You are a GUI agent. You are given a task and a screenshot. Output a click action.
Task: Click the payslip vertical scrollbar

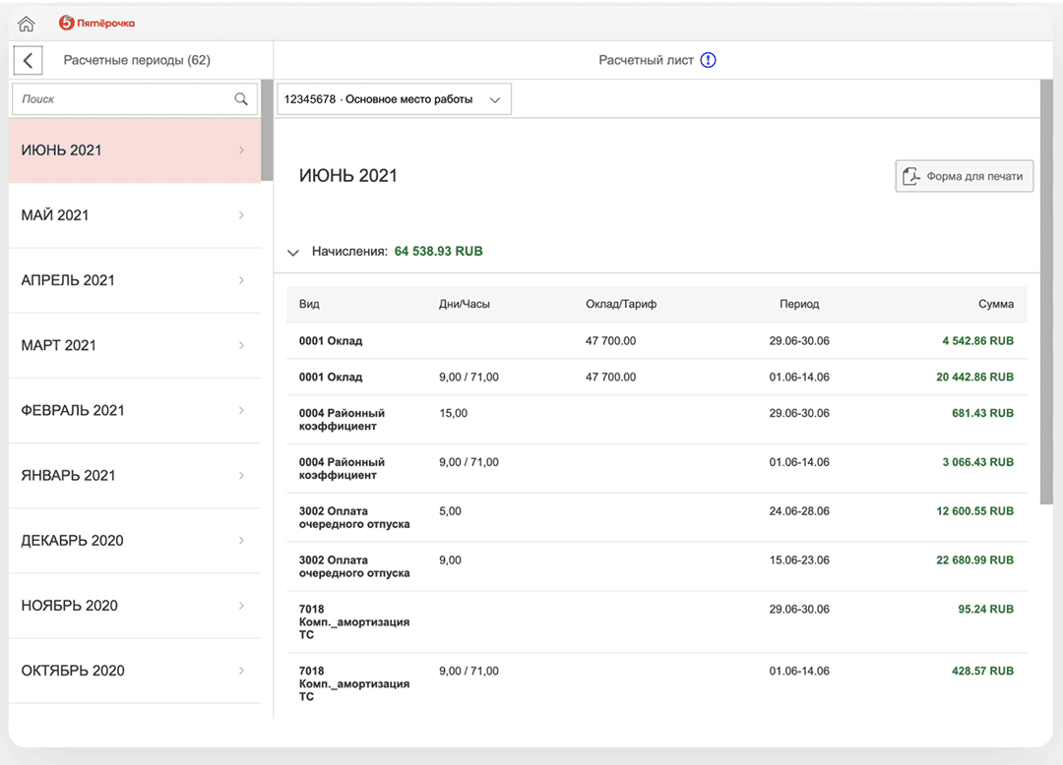coord(1046,292)
